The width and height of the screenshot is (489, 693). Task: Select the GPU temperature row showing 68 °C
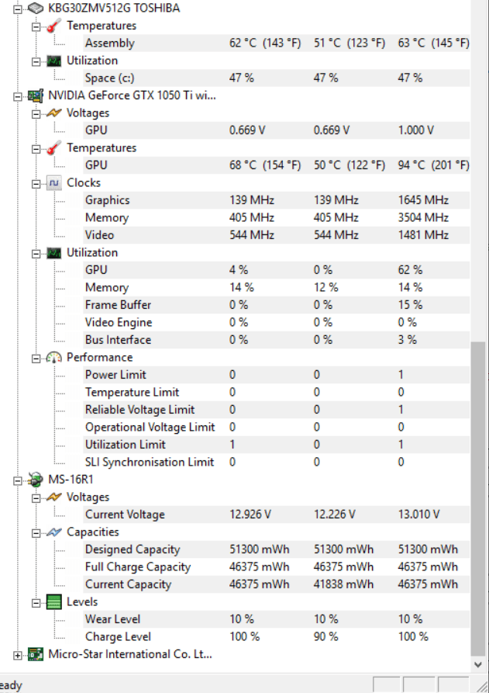click(277, 165)
